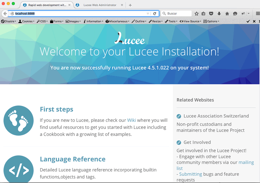This screenshot has height=183, width=260.
Task: Show the bookmarks list icon
Action: coord(203,13)
